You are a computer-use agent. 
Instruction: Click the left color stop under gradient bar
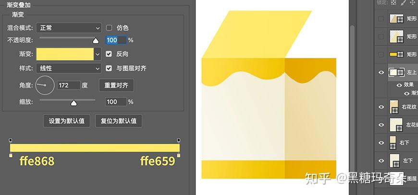click(11, 155)
